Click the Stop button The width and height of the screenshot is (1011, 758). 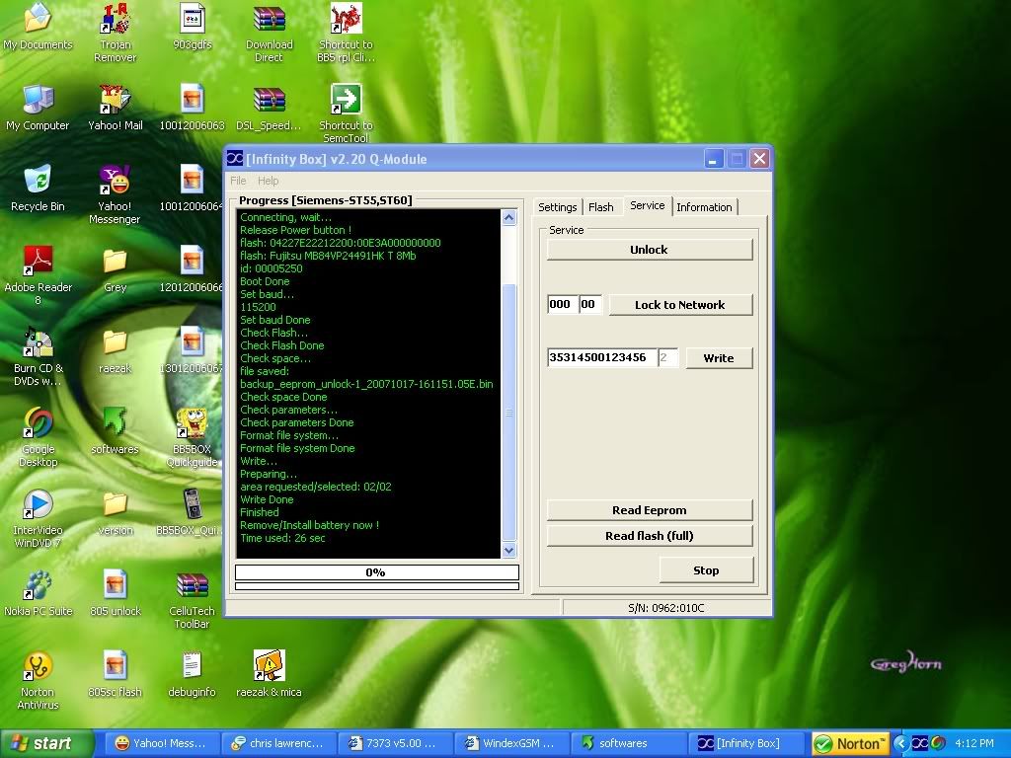pyautogui.click(x=706, y=570)
